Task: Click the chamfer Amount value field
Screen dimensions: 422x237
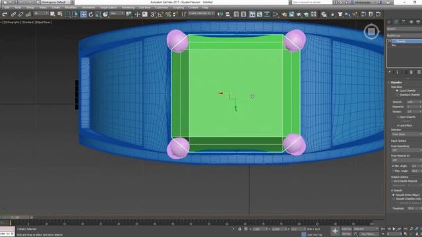Action: pyautogui.click(x=413, y=102)
